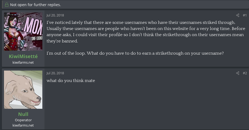The image size is (249, 130).
Task: Click the share icon on post #1
Action: point(238,15)
